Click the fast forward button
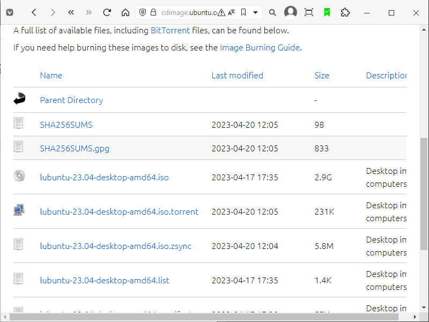Viewport: 429px width, 322px height. click(x=88, y=12)
